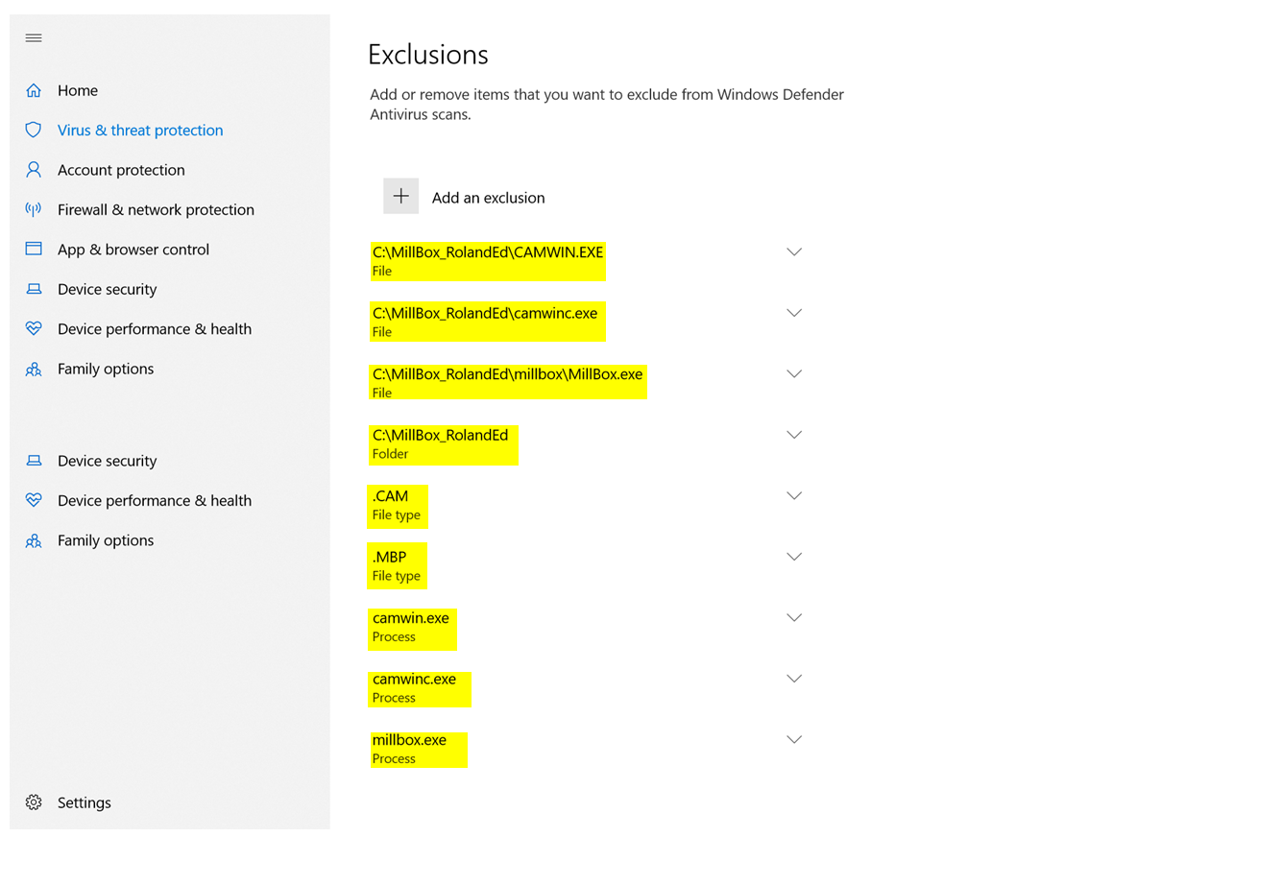Screen dimensions: 1282x885
Task: Expand the millbox.exe process exclusion chevron
Action: 794,739
